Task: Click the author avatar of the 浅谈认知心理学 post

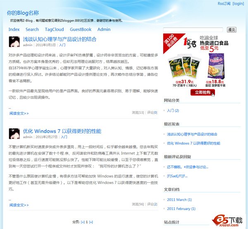Action: tap(14, 42)
